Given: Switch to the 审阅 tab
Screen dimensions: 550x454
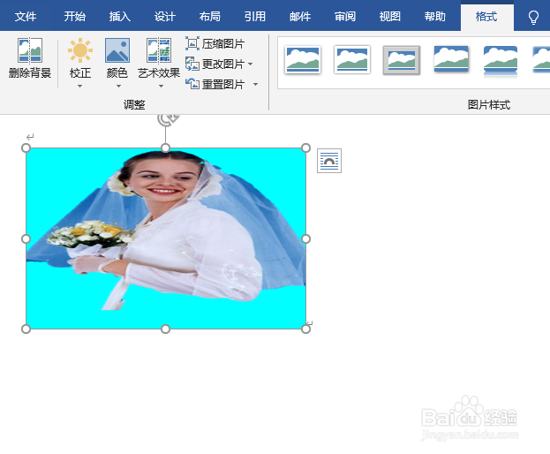Looking at the screenshot, I should click(x=345, y=17).
